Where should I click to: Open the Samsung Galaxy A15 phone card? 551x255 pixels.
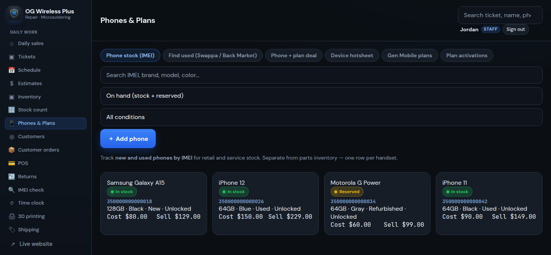(153, 203)
